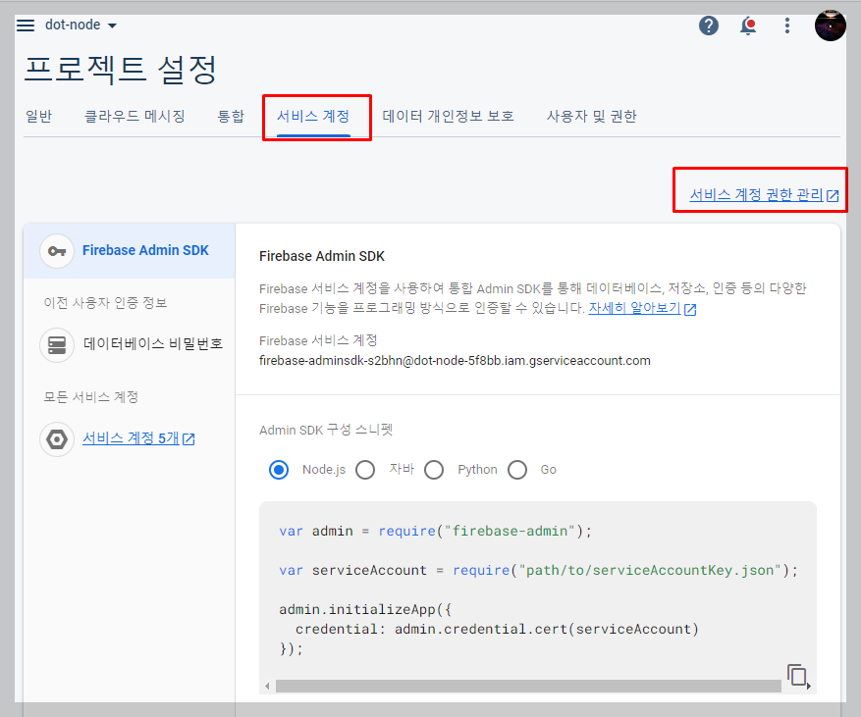This screenshot has width=861, height=717.
Task: Click the Admin SDK 구성 스니펫 label
Action: click(x=326, y=430)
